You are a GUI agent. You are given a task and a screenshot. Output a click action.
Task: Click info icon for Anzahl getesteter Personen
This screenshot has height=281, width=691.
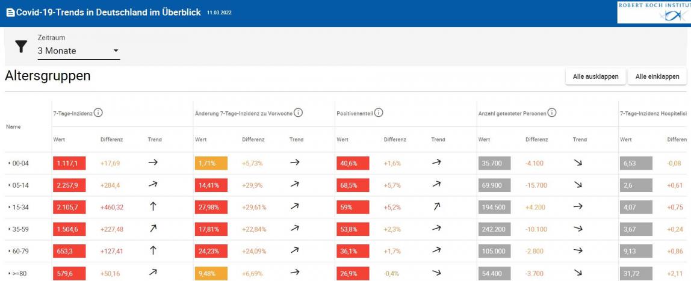(552, 113)
